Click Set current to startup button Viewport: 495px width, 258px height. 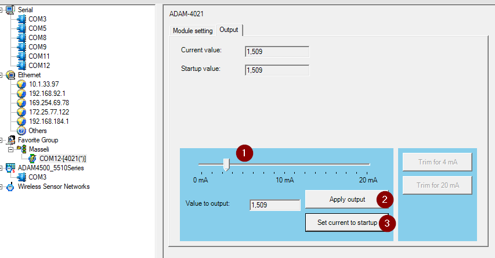point(347,223)
